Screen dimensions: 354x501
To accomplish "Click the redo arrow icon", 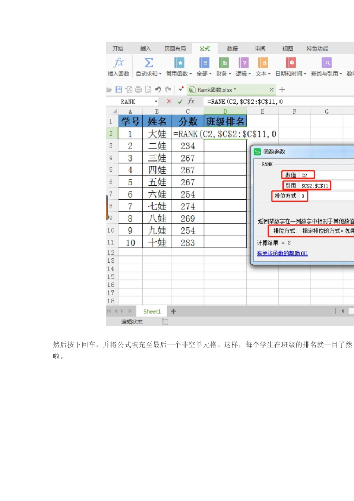I will 168,89.
